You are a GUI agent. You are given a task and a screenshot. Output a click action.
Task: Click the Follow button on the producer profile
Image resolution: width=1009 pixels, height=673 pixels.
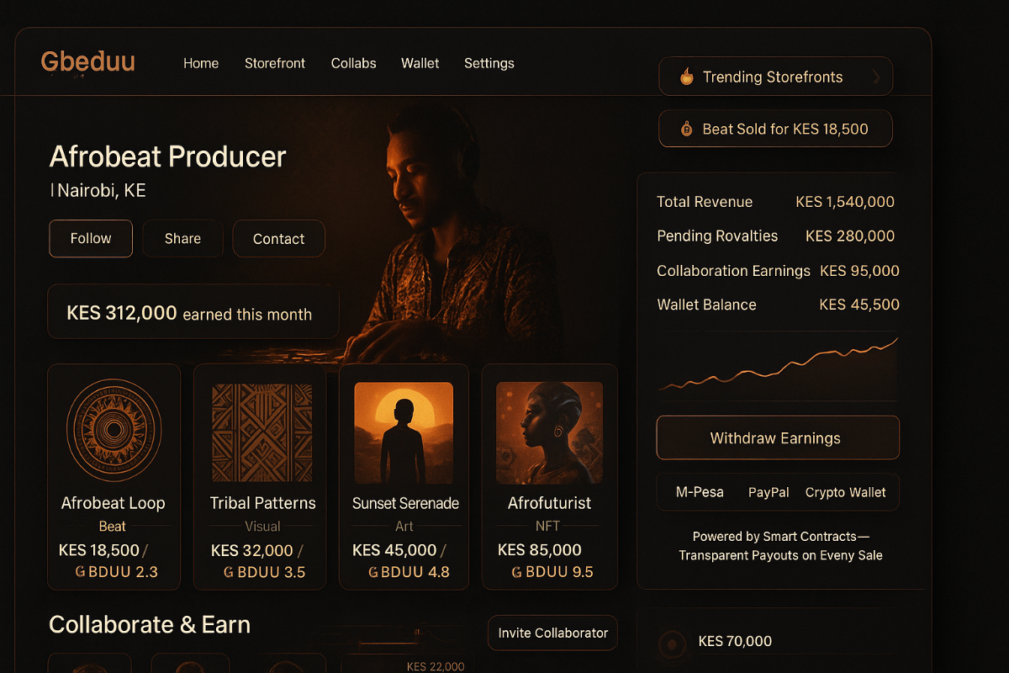[90, 238]
